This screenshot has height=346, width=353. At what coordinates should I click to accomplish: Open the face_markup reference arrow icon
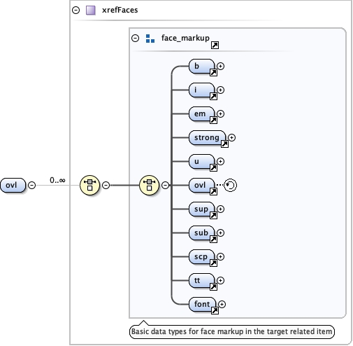coord(215,45)
